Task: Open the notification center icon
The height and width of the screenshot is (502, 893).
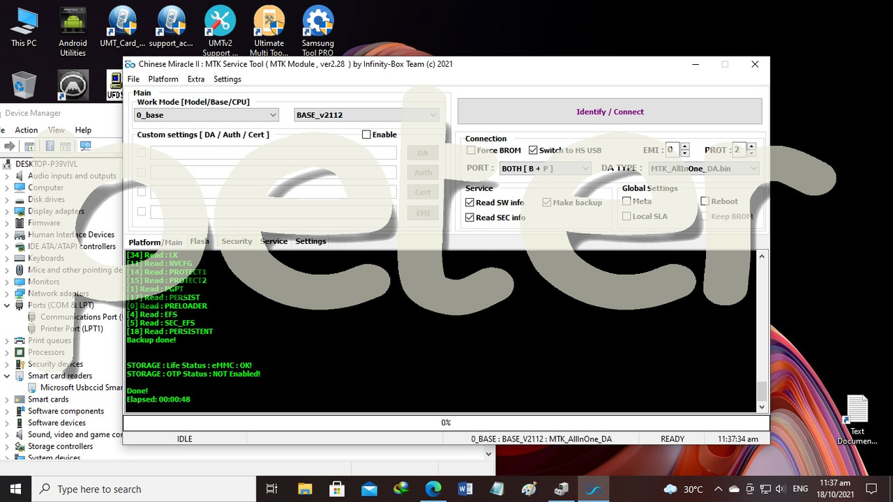Action: coord(871,489)
